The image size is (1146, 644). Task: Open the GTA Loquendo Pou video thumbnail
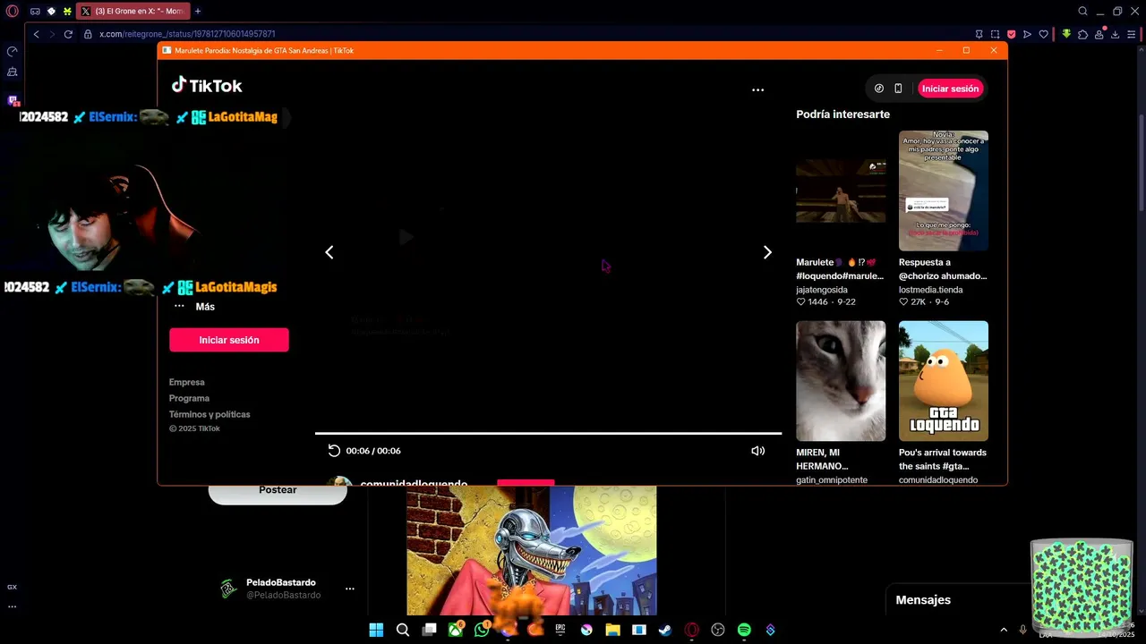click(944, 381)
